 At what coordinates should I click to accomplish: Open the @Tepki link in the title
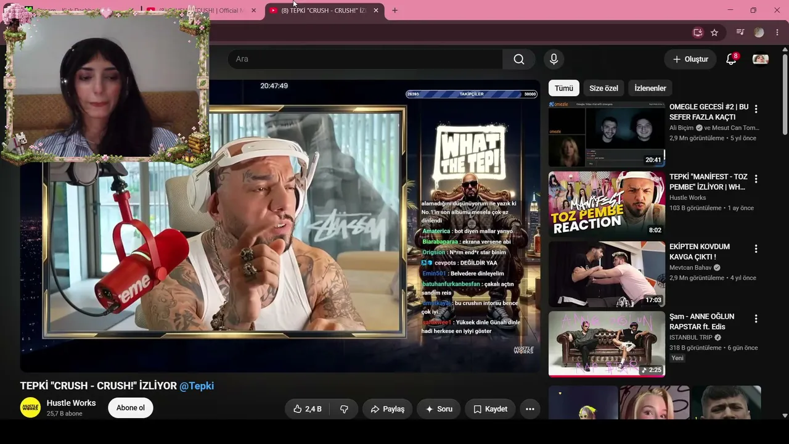pos(197,386)
